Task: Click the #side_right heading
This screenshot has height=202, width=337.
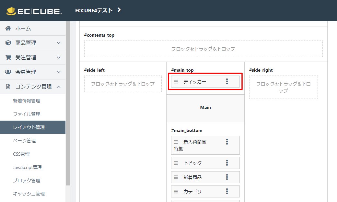Action: pos(261,70)
